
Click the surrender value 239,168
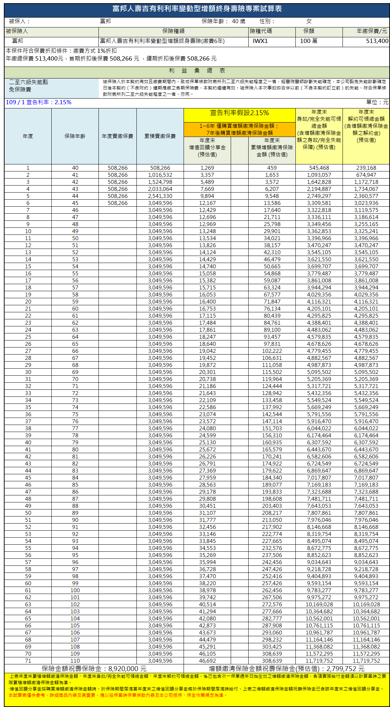(366, 168)
